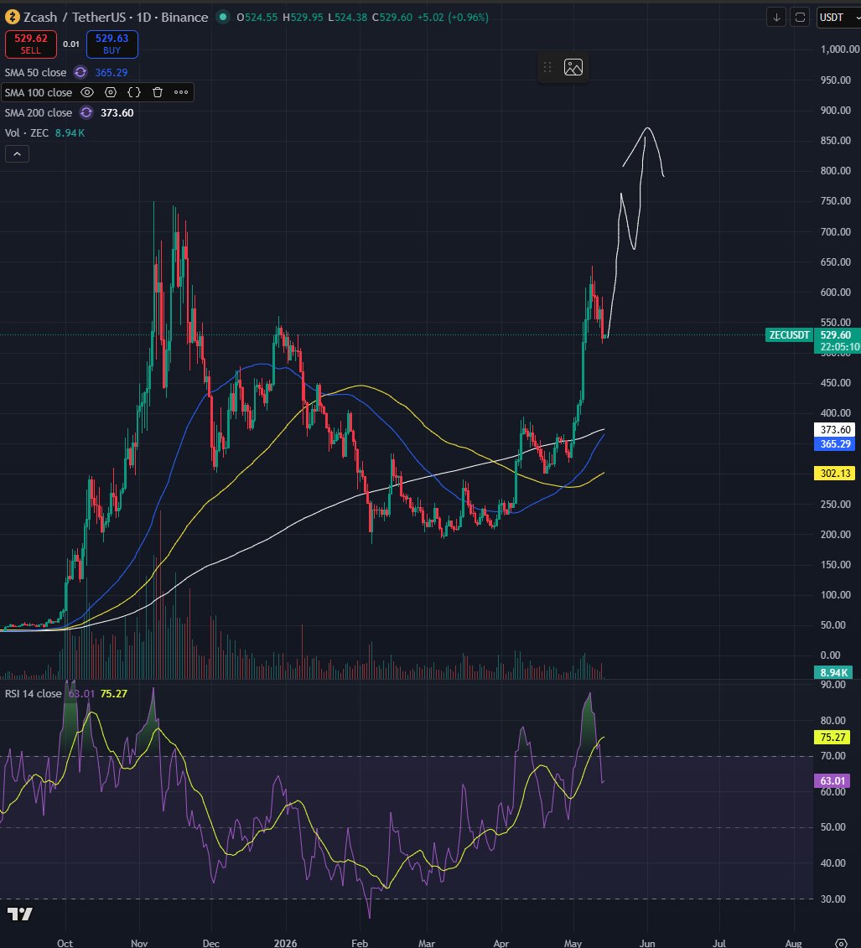Click the 2026 label on time axis
Screen dimensions: 861x948
tap(285, 943)
